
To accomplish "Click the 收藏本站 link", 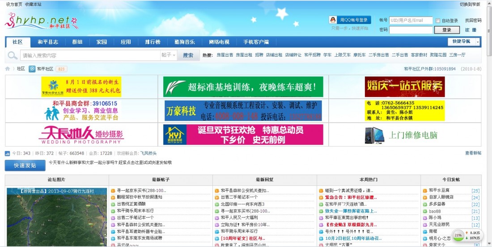I will coord(33,4).
